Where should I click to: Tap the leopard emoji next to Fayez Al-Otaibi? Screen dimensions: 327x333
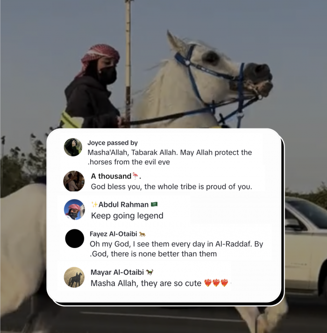142,234
